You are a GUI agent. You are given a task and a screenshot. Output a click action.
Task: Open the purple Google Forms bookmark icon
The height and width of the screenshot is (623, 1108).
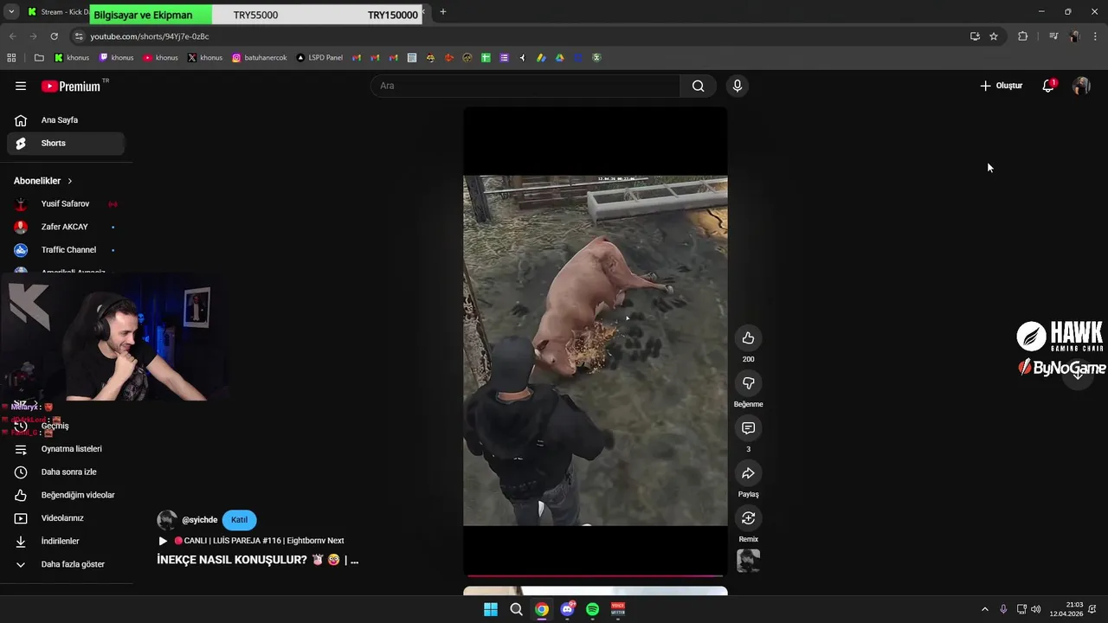click(504, 58)
